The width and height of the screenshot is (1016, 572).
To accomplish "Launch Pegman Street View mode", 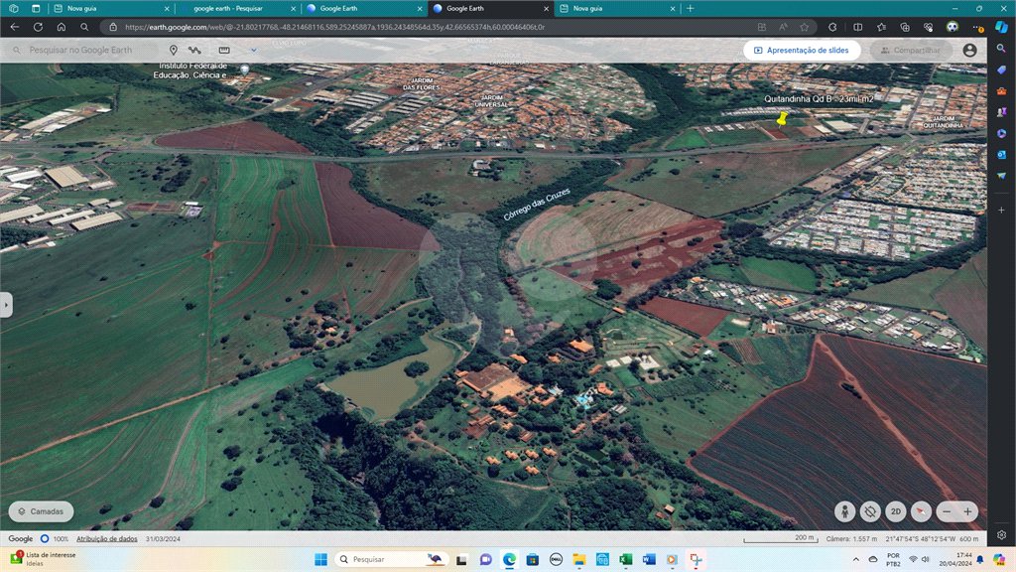I will pos(844,511).
